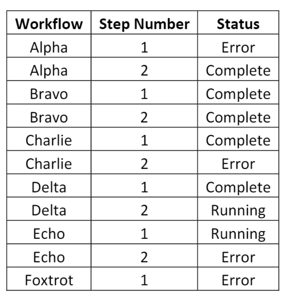The height and width of the screenshot is (295, 293).
Task: Select Echo cell in step 1 row
Action: point(49,233)
